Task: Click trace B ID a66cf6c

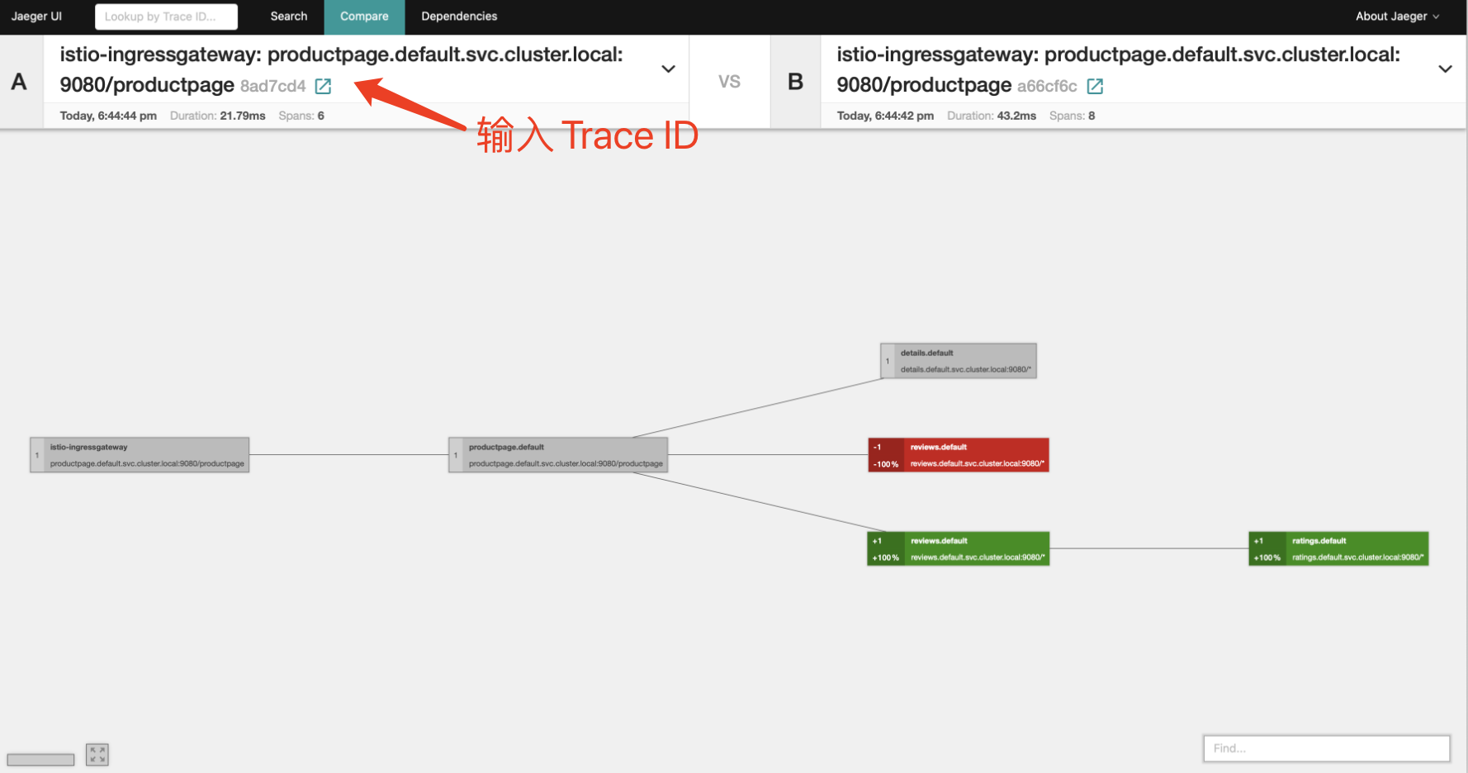Action: tap(1047, 86)
